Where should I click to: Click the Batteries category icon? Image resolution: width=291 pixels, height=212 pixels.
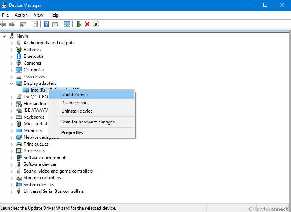(19, 50)
